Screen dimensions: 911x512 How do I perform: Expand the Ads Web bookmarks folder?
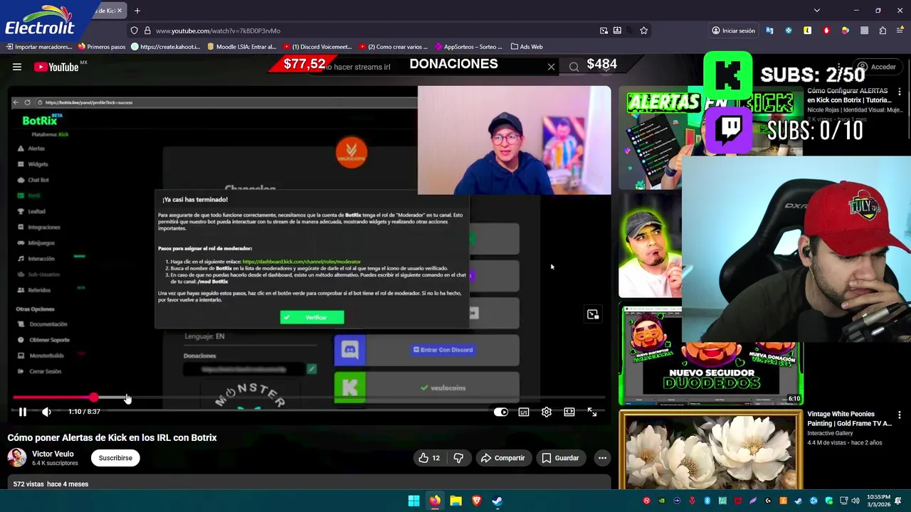pos(527,47)
